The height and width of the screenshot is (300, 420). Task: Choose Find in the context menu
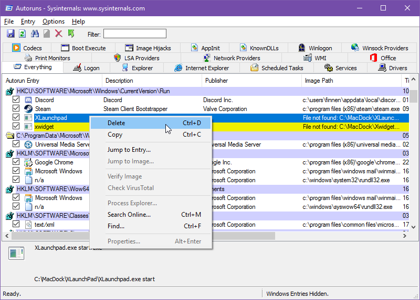coord(151,226)
